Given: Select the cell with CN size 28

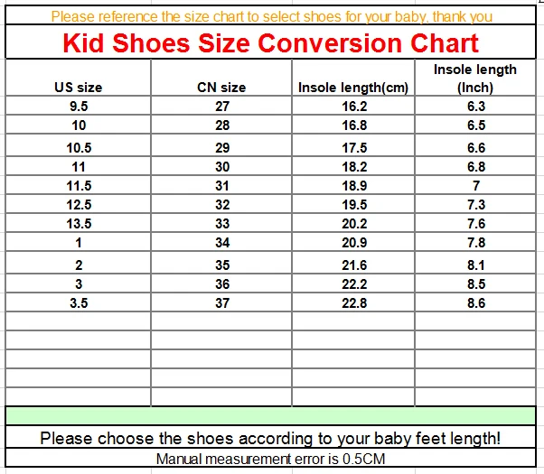Looking at the screenshot, I should 221,125.
